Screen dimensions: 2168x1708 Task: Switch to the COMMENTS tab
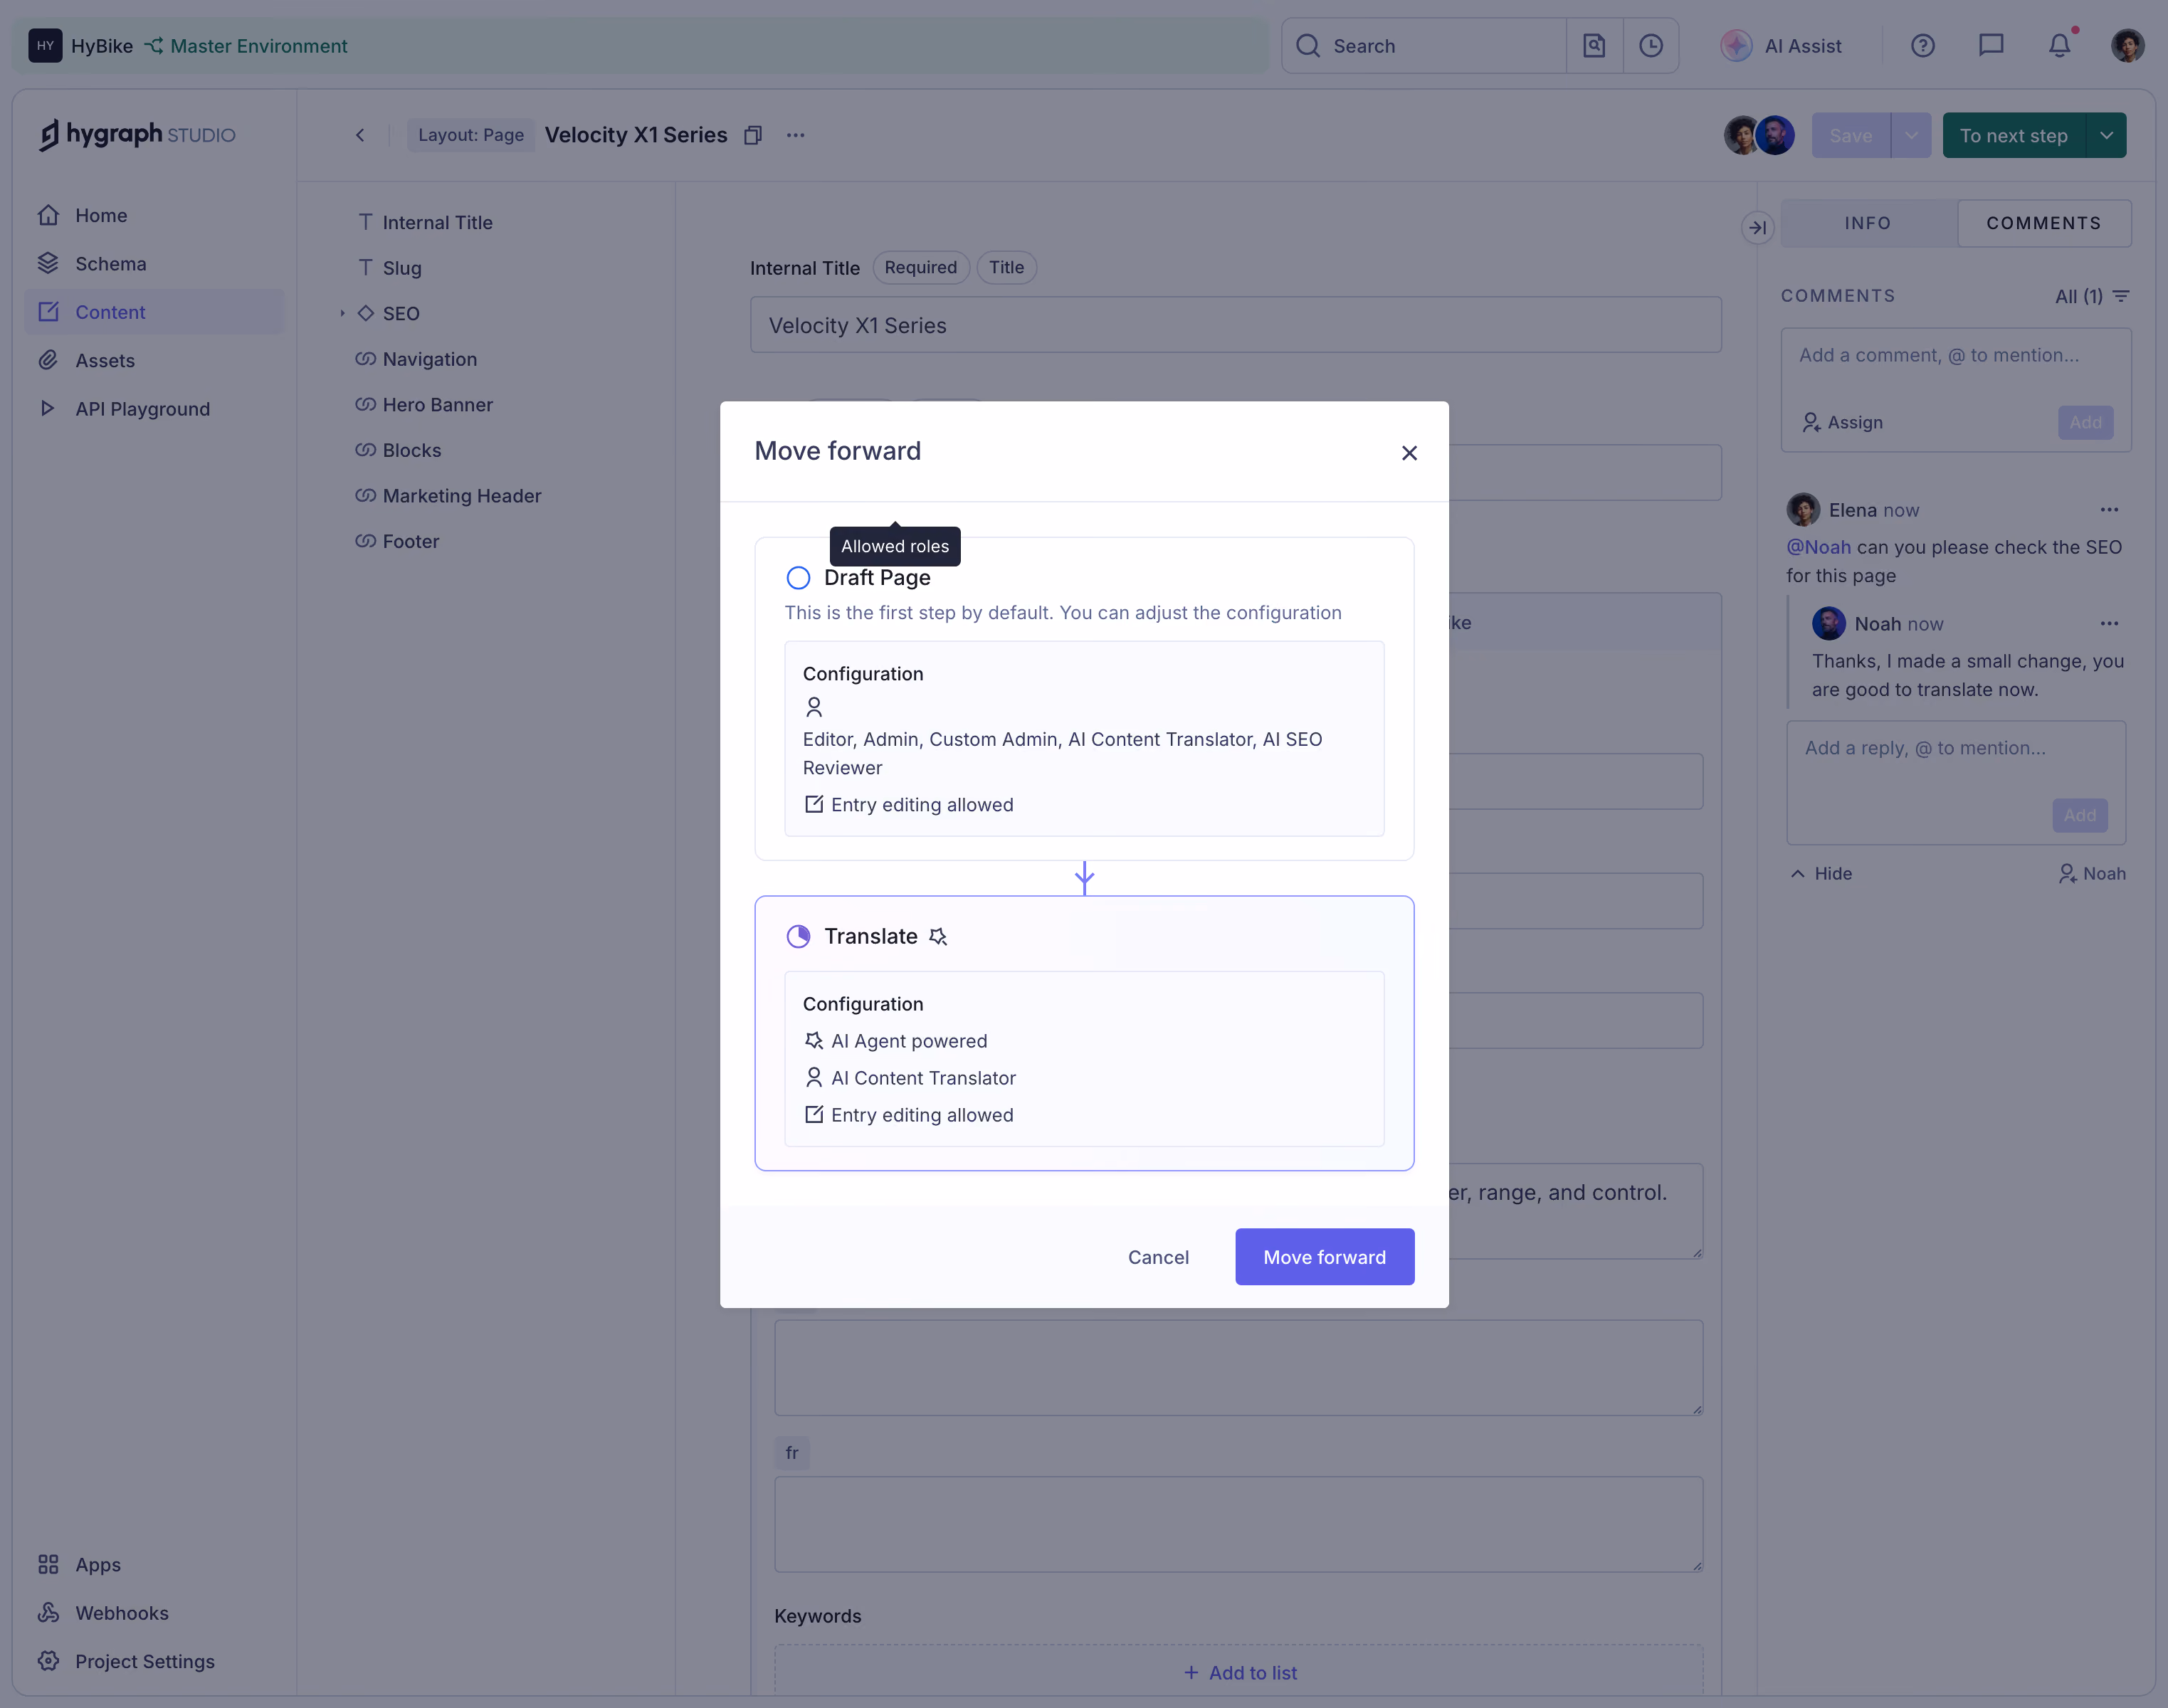(2044, 223)
